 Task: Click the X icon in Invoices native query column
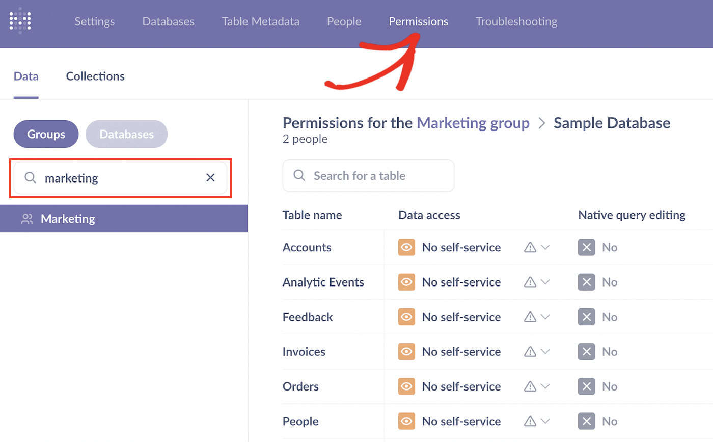click(x=586, y=351)
